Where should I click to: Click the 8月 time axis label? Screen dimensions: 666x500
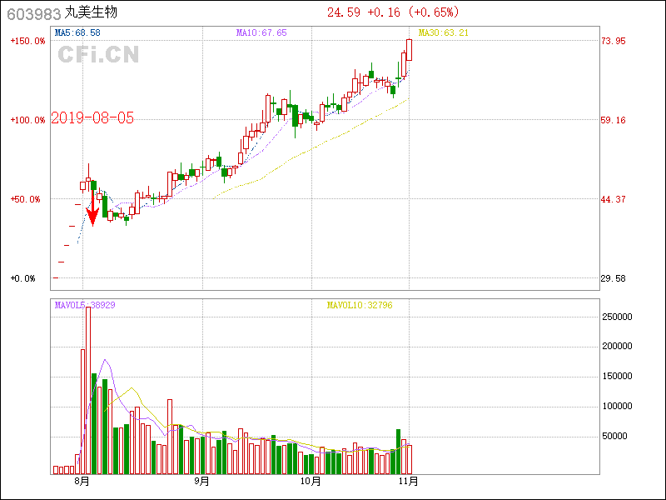[82, 482]
